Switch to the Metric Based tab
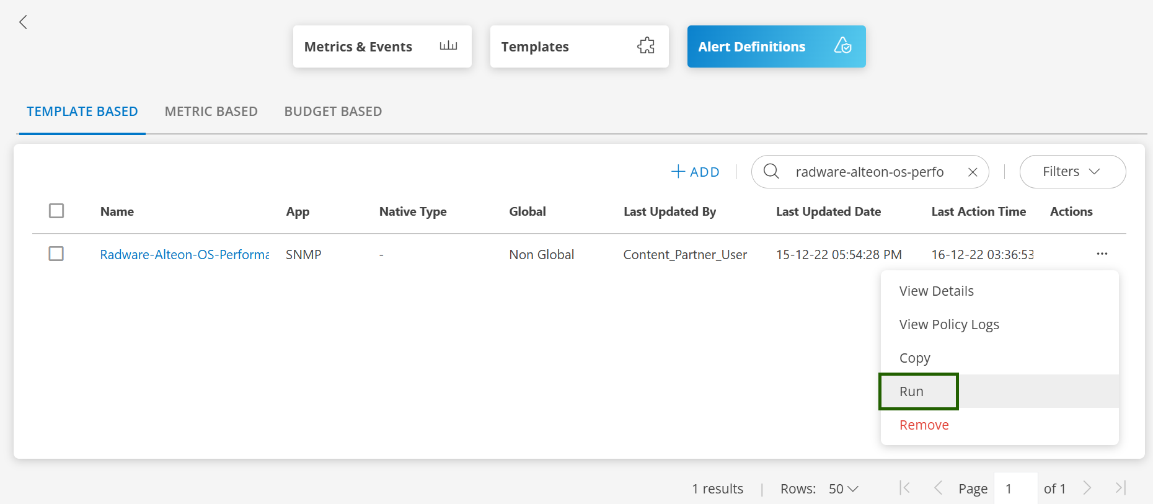The width and height of the screenshot is (1153, 504). 211,112
